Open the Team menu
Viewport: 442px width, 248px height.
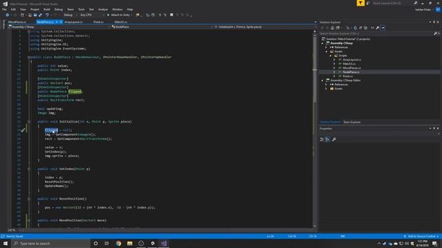[70, 9]
